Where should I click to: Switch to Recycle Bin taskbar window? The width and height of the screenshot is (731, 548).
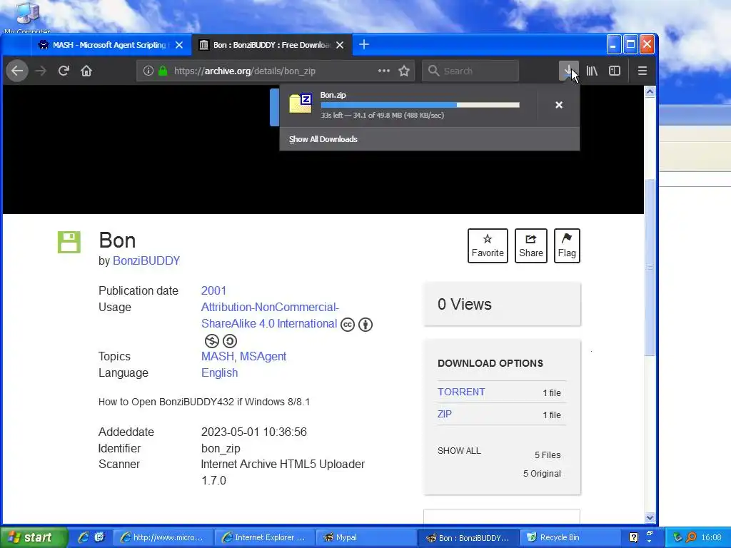tap(570, 537)
